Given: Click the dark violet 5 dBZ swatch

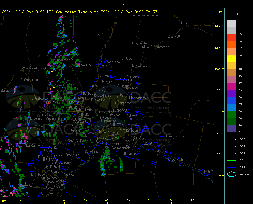Looking at the screenshot, I should (232, 129).
